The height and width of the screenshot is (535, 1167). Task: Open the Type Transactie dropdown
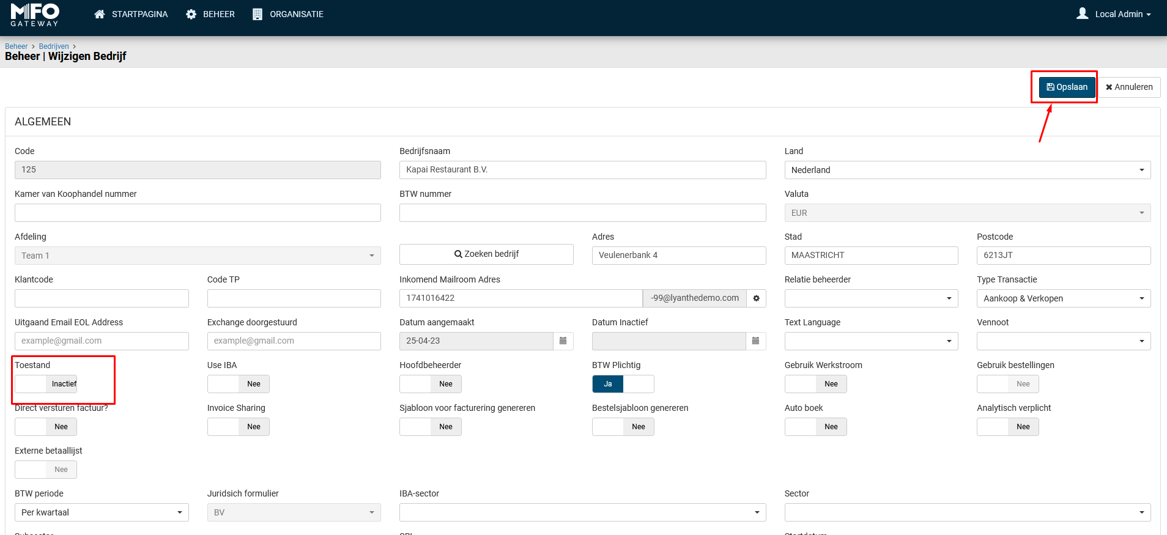[1063, 298]
